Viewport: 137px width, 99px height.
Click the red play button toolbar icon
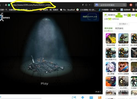131,5
